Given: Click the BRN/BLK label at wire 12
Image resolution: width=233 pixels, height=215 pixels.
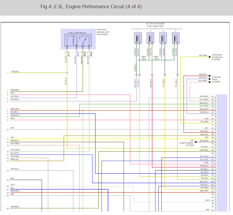Looking at the screenshot, I should 15,141.
